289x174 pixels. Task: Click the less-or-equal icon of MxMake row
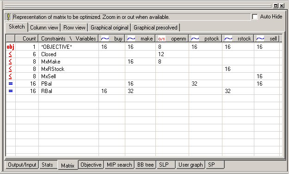pos(10,62)
